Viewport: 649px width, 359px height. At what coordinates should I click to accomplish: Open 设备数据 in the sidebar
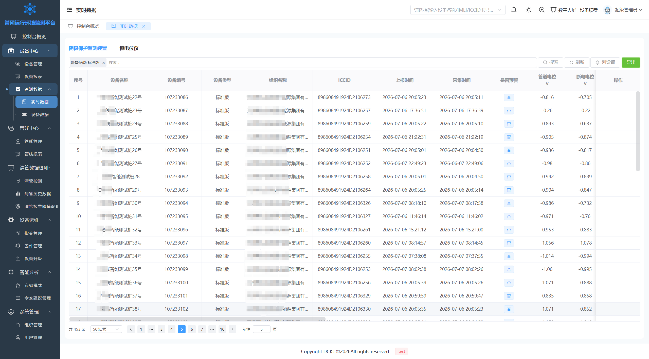point(37,114)
